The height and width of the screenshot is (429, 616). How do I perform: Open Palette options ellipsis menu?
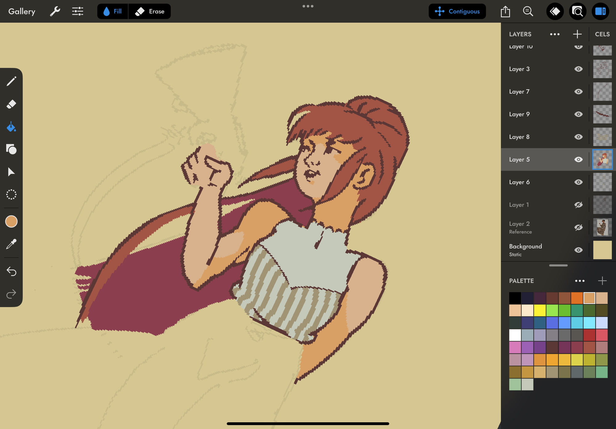580,281
